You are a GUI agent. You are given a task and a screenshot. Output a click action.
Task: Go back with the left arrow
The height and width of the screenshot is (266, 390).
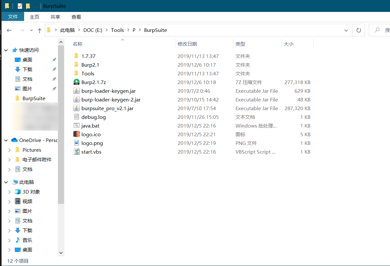[9, 30]
